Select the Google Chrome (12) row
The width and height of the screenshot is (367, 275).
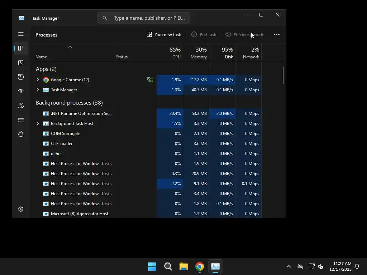(148, 80)
